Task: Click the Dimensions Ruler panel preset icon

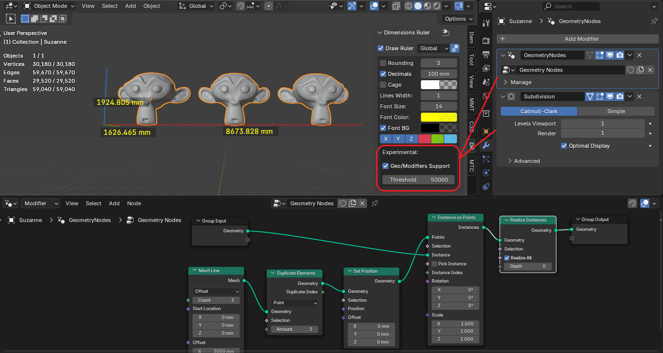Action: pyautogui.click(x=445, y=32)
